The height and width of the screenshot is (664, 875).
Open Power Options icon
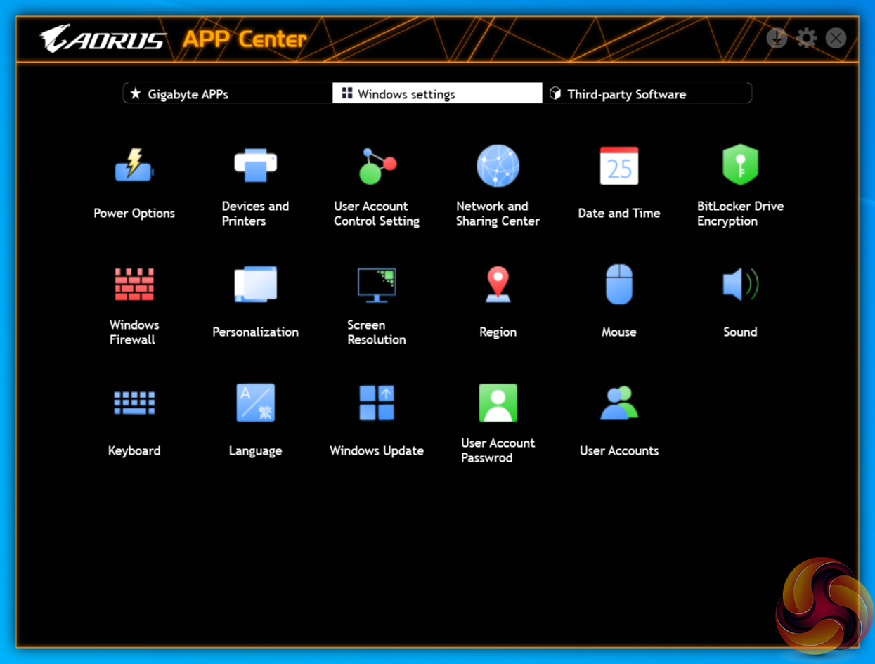[x=134, y=165]
